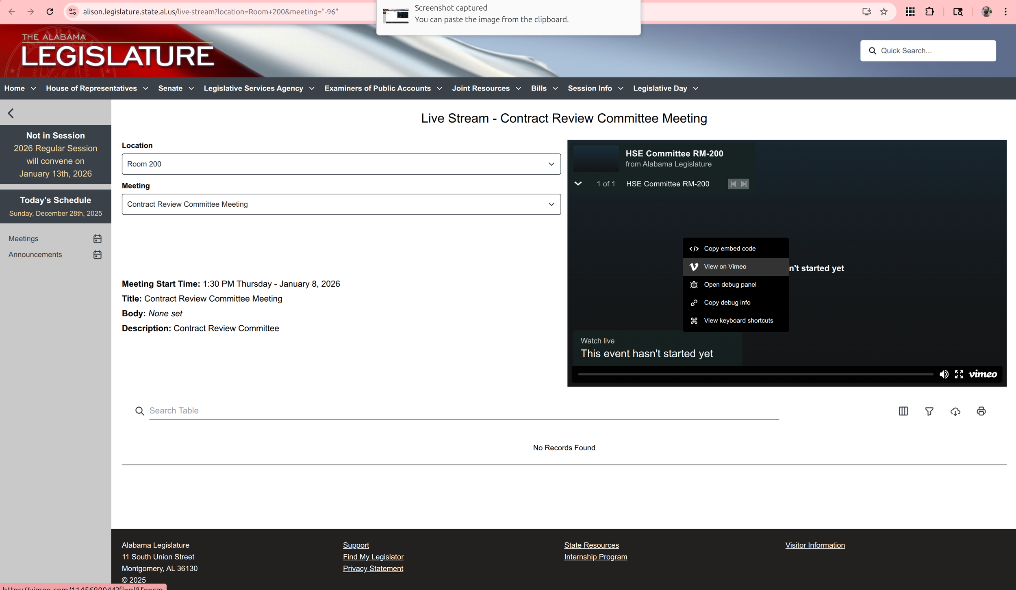Open the show columns icon
This screenshot has height=590, width=1016.
[903, 411]
